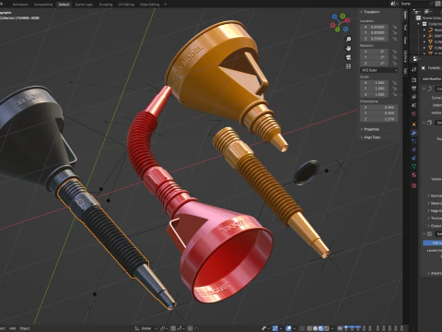This screenshot has height=332, width=442.
Task: Open the Render properties tab icon
Action: 413,80
